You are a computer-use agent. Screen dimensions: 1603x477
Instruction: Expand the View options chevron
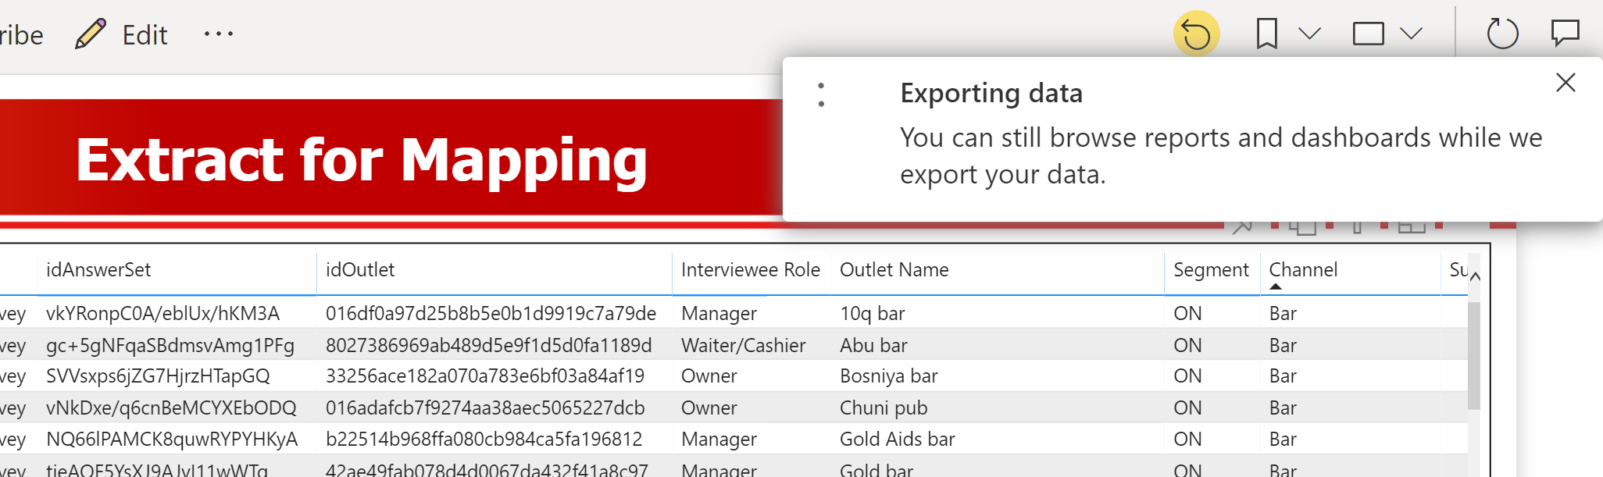click(1411, 34)
